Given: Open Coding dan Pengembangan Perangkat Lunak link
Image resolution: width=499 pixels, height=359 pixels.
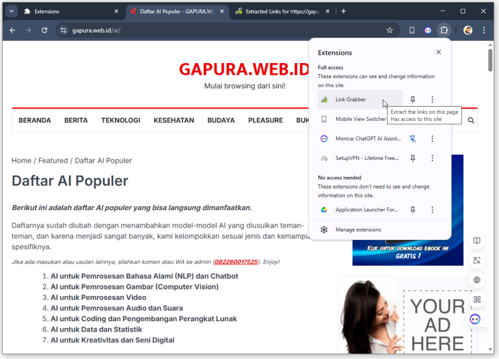Looking at the screenshot, I should 144,319.
